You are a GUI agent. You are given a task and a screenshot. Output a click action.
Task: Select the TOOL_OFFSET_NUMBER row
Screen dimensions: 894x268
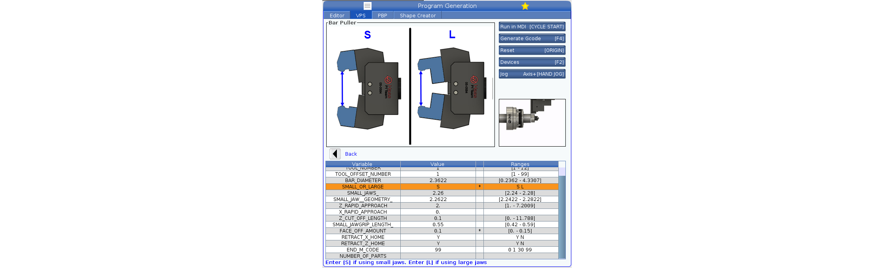tap(442, 174)
